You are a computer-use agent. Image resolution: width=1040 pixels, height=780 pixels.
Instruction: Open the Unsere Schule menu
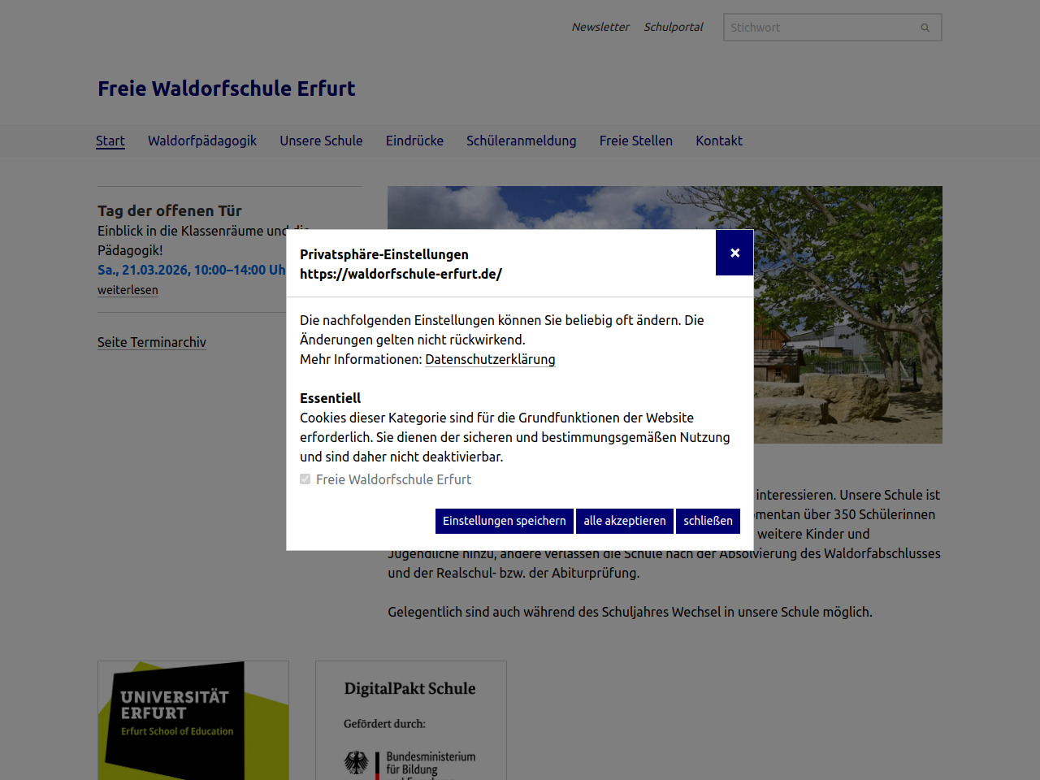[321, 141]
